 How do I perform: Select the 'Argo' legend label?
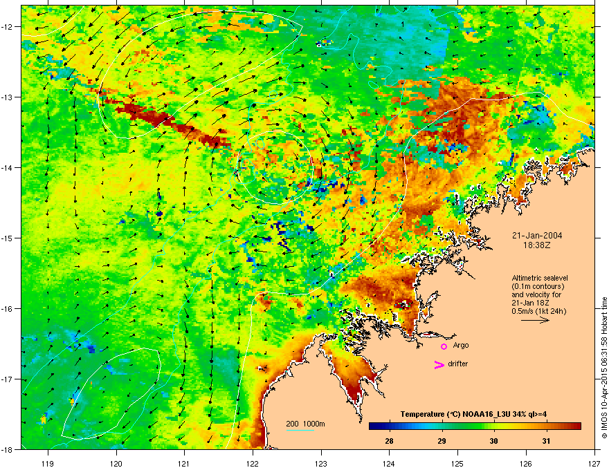(461, 345)
